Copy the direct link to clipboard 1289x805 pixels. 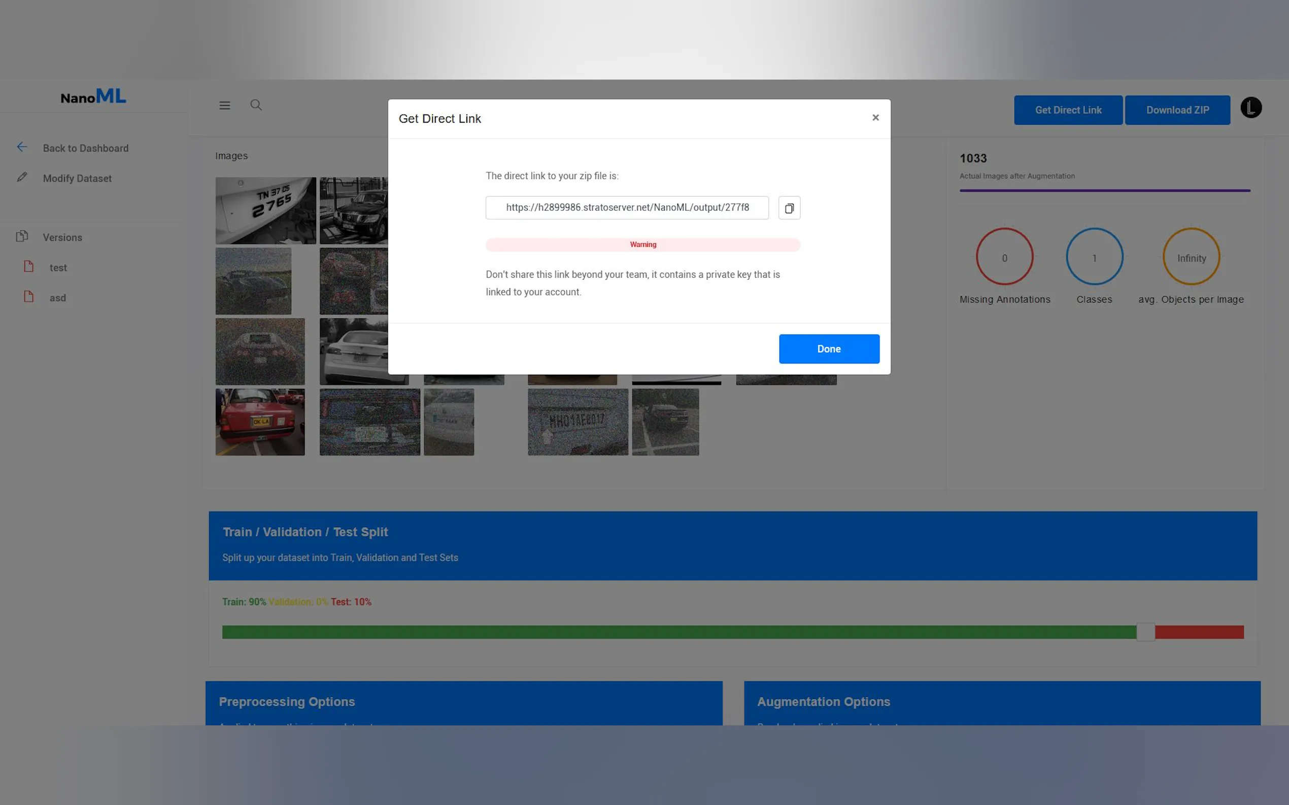(789, 208)
